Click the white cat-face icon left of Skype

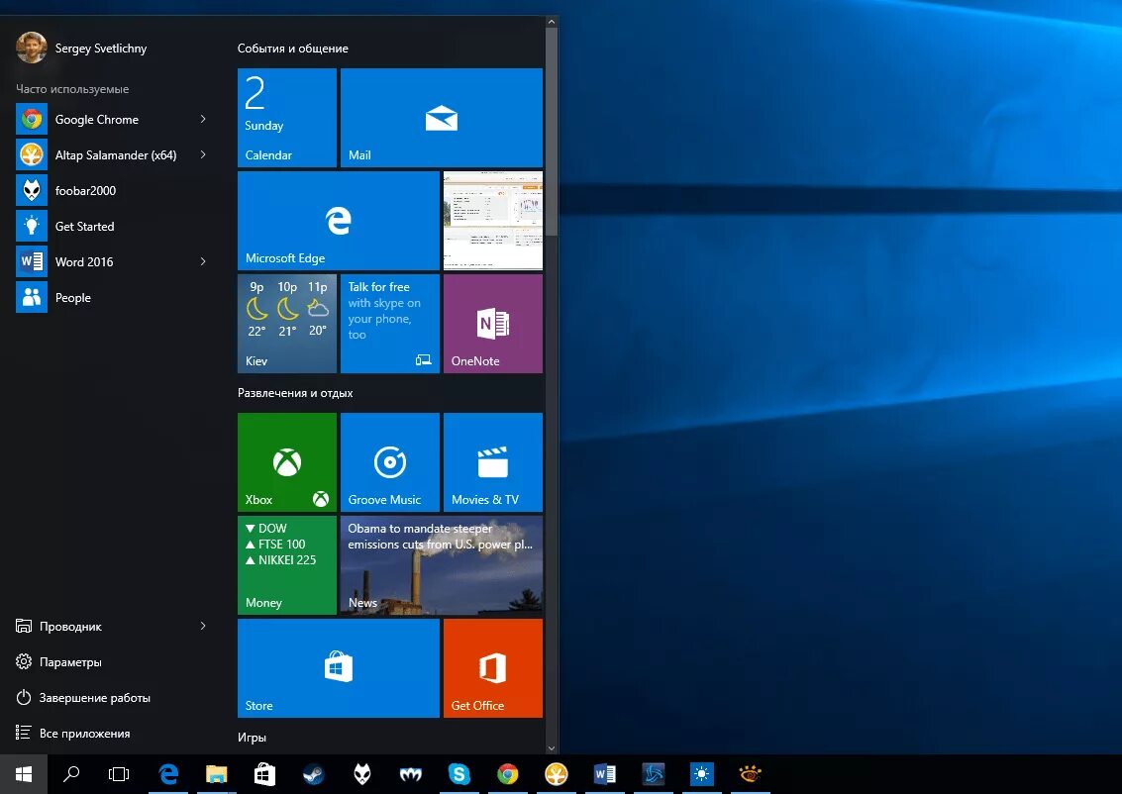[x=411, y=774]
